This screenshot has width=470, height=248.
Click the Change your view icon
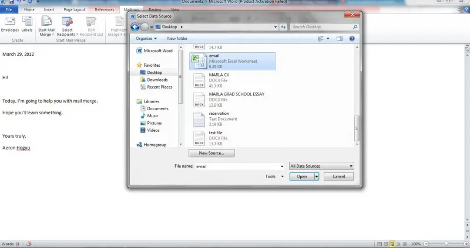point(320,39)
